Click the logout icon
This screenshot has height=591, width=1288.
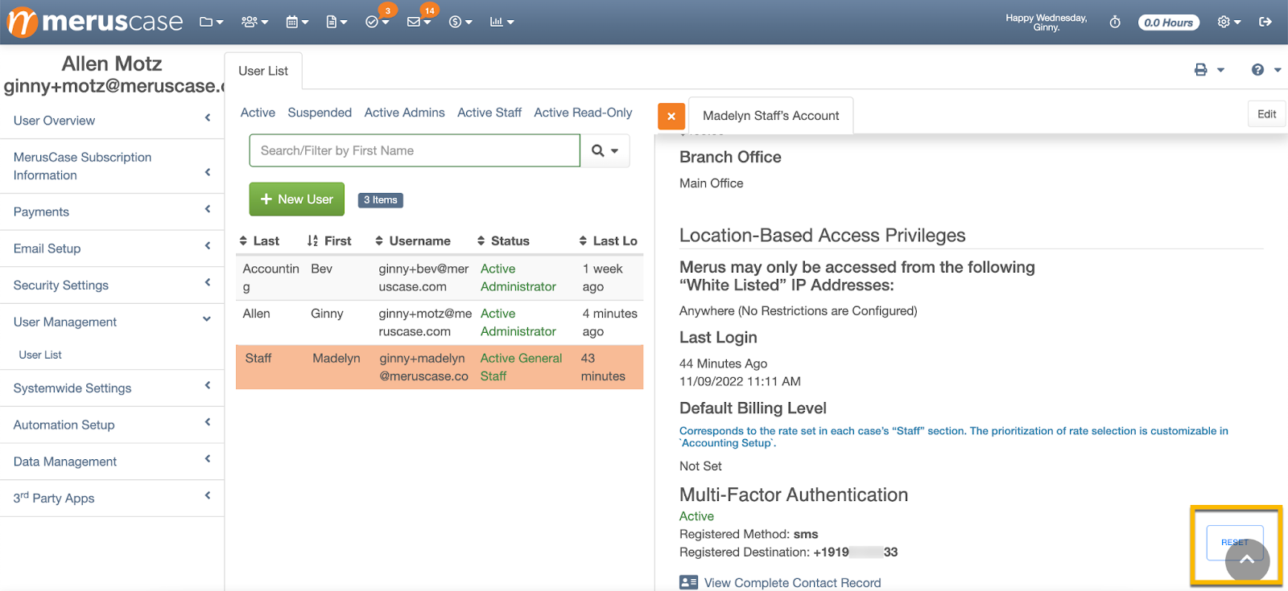click(x=1265, y=22)
